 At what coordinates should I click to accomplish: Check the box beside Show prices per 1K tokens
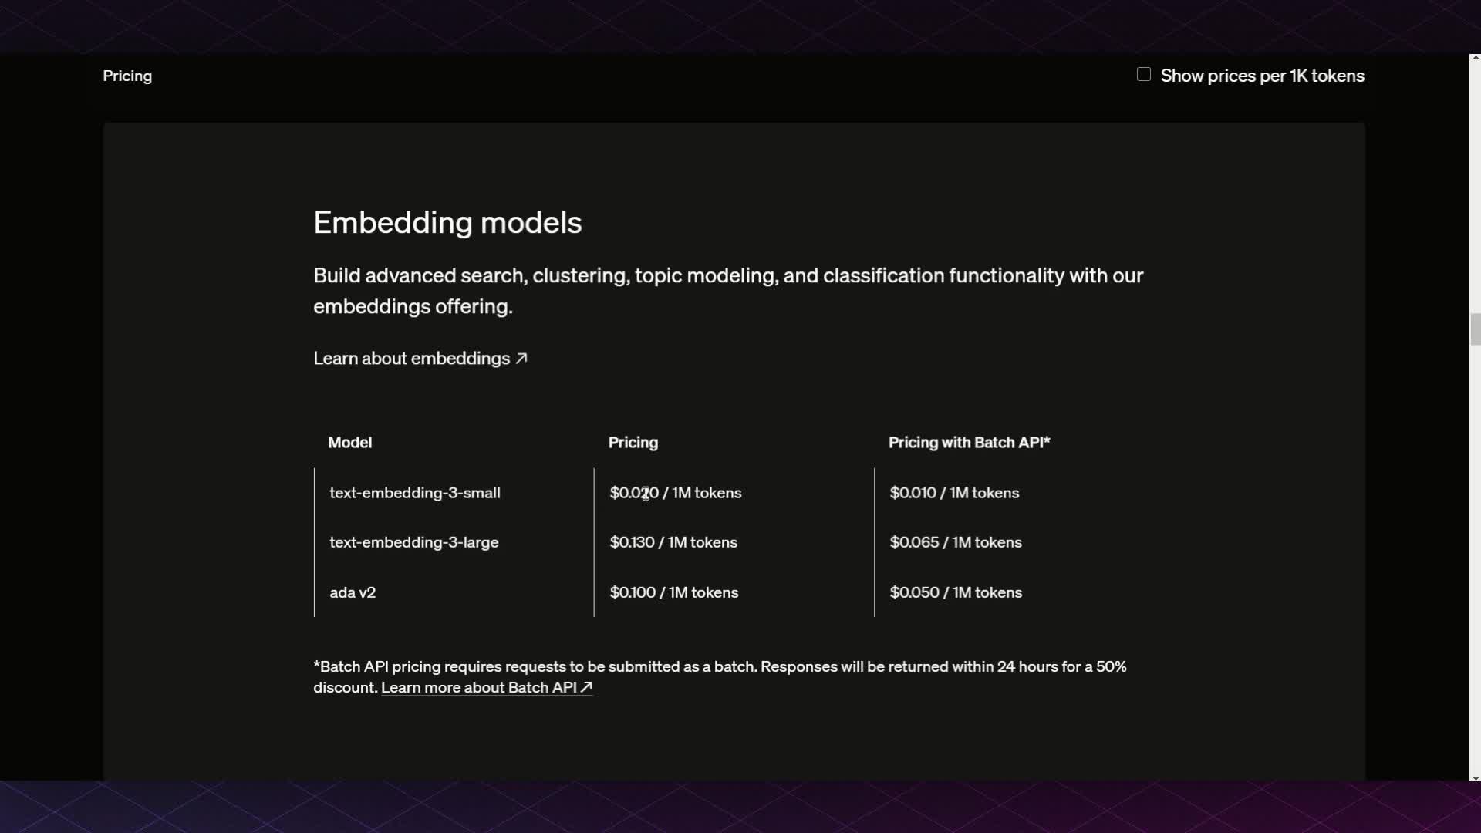tap(1142, 73)
